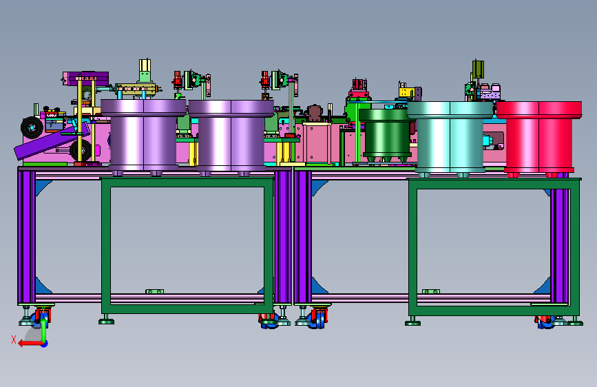Select the teal vibratory bowl feeder
The height and width of the screenshot is (387, 597).
pyautogui.click(x=450, y=138)
